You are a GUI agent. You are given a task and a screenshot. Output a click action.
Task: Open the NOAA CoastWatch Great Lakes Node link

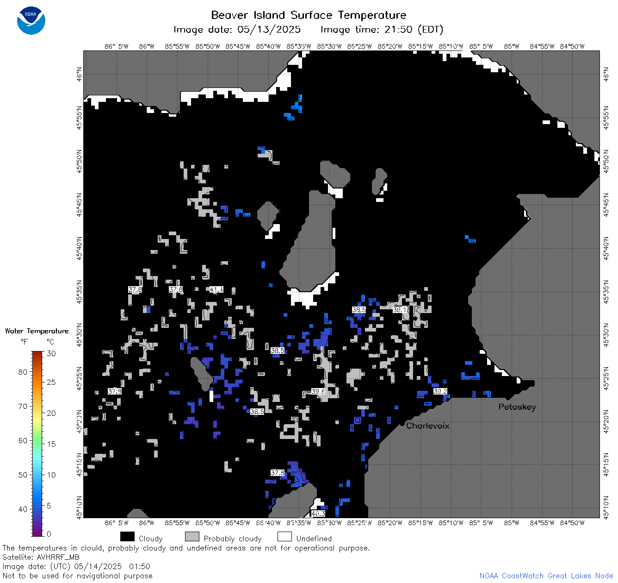[x=546, y=576]
